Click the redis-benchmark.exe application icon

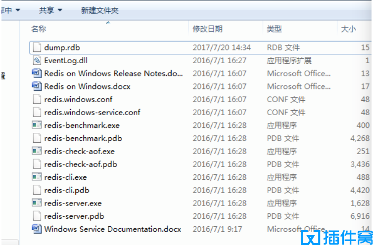click(37, 125)
